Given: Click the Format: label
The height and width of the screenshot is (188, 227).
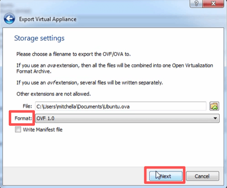Looking at the screenshot, I should [x=23, y=118].
